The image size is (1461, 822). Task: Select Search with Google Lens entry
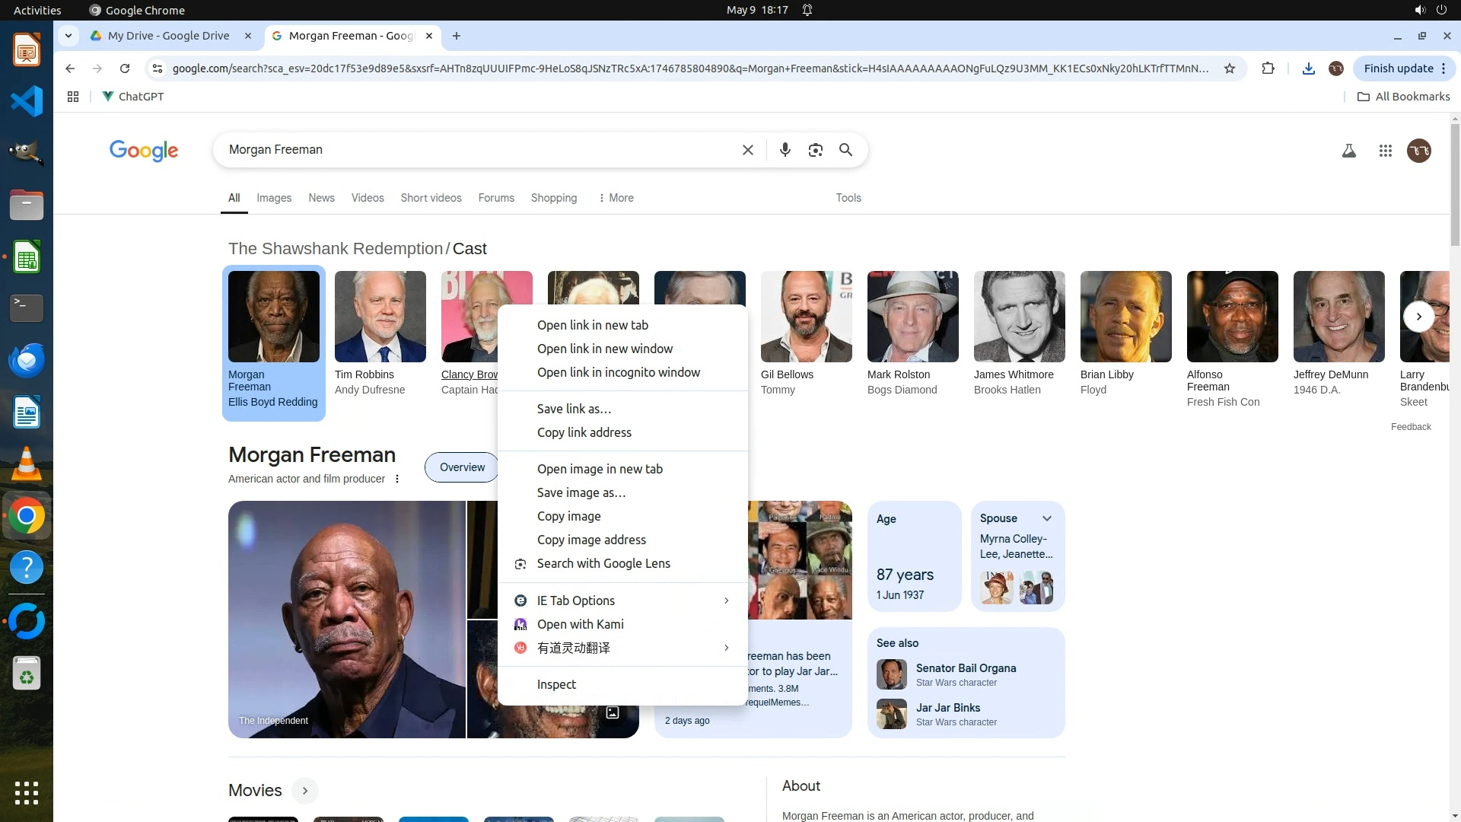tap(603, 563)
